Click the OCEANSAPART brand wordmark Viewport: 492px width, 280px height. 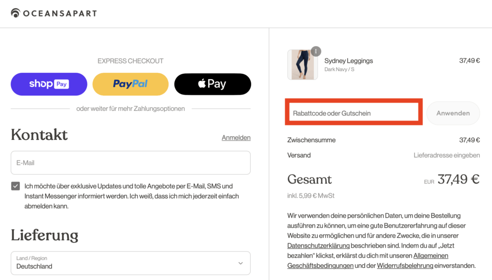(x=60, y=13)
